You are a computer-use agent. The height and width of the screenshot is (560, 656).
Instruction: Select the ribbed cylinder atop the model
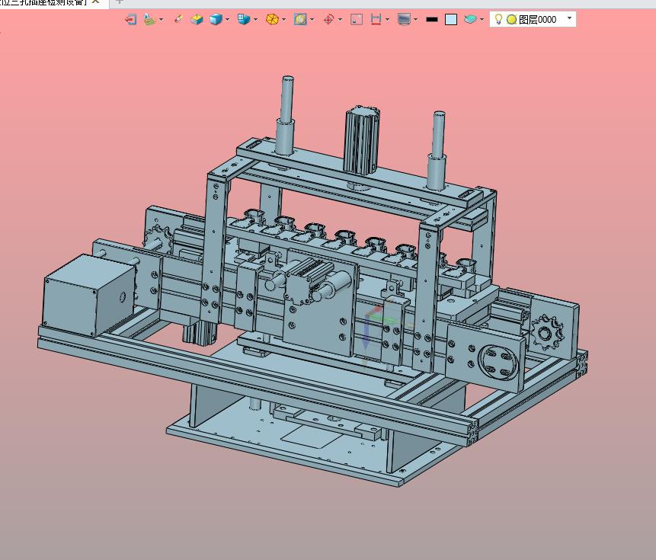[x=362, y=139]
